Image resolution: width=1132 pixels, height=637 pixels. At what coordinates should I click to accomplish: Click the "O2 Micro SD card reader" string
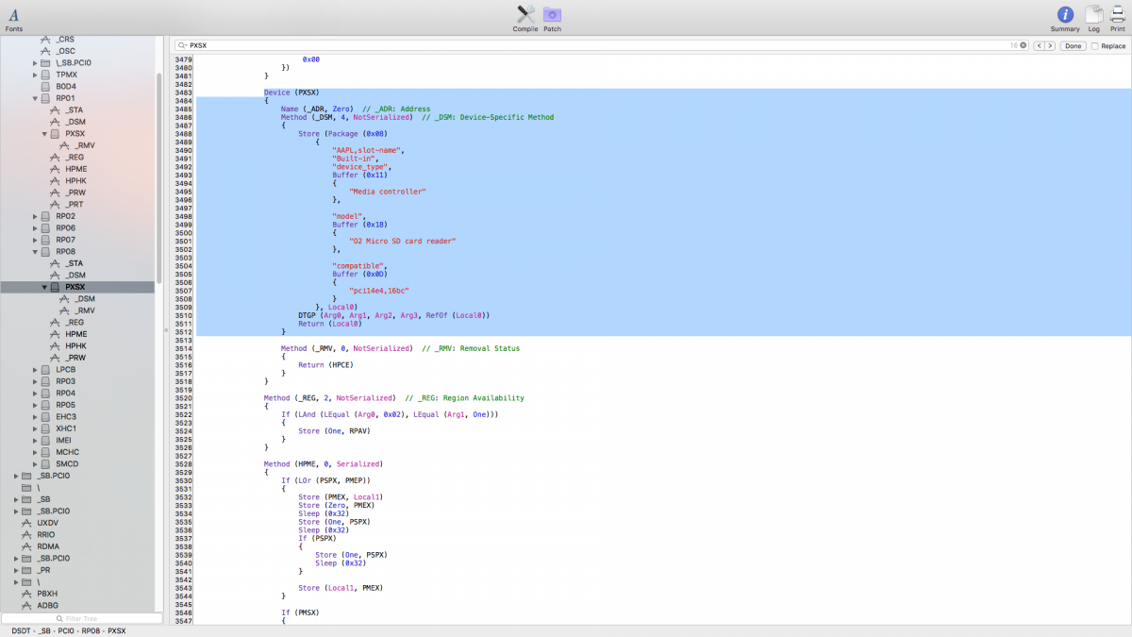tap(402, 242)
